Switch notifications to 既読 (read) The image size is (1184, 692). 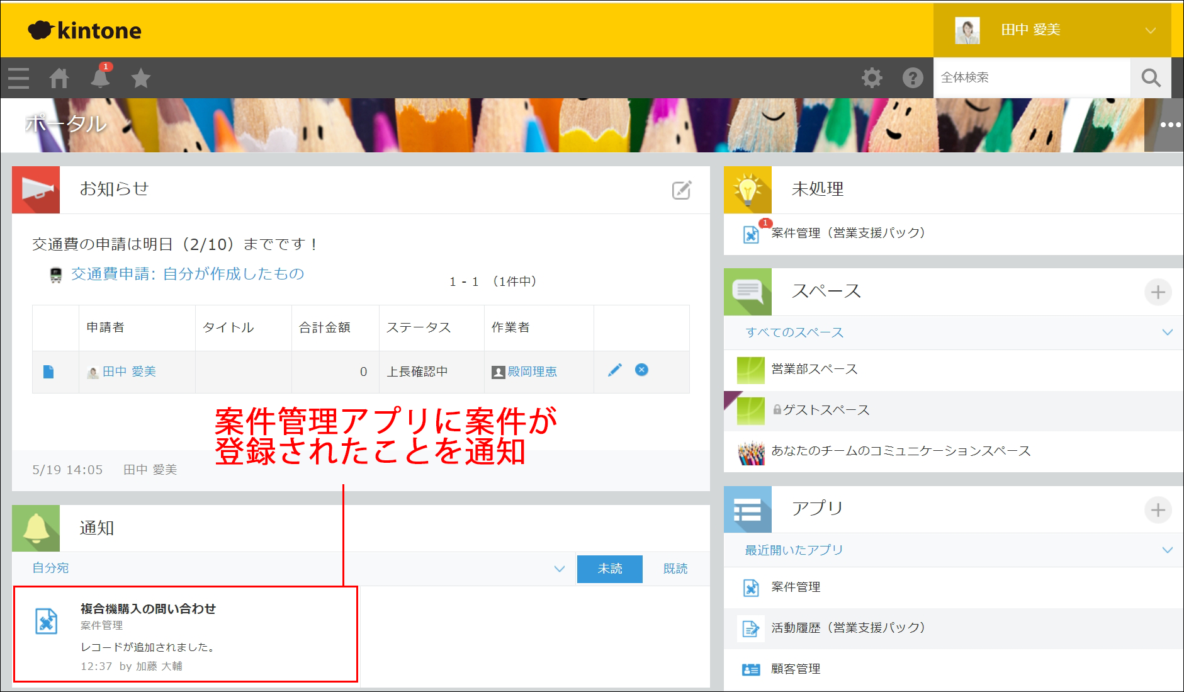point(675,568)
